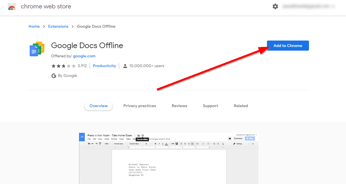
Task: Click the Google Docs Offline extension icon
Action: click(37, 49)
